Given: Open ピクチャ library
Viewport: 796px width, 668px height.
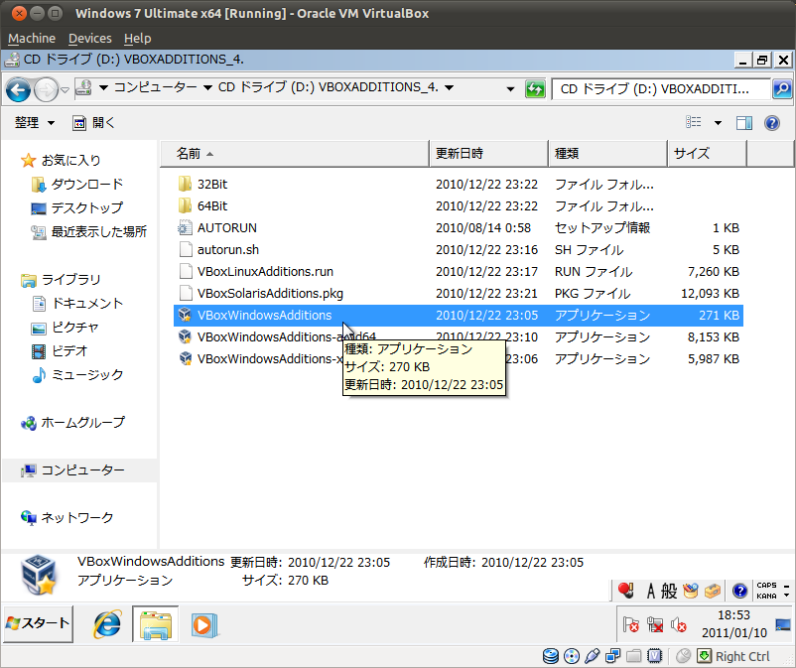Looking at the screenshot, I should click(x=65, y=328).
